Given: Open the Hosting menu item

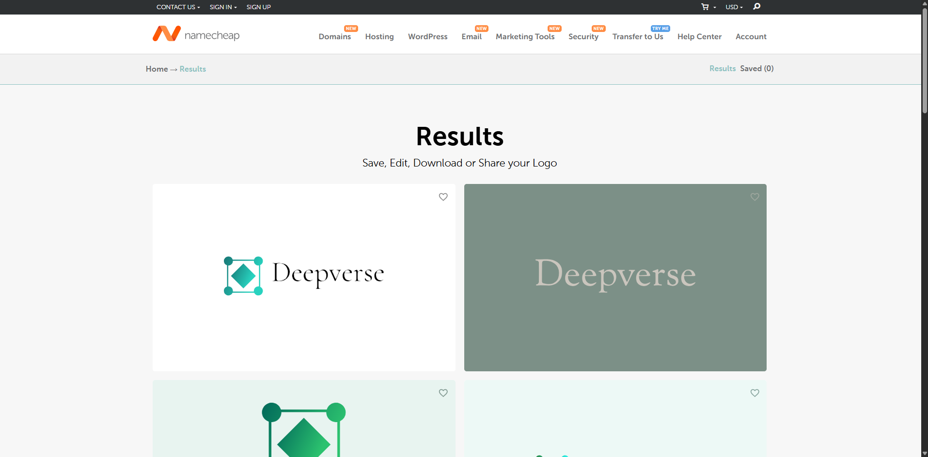Looking at the screenshot, I should click(379, 36).
